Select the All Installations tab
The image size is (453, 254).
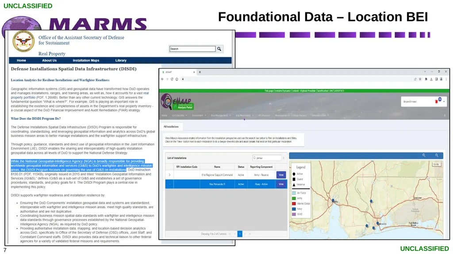tap(171, 127)
